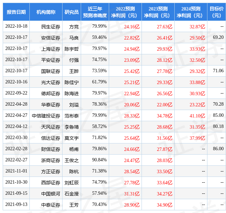
Task: Click researcher name 陈杭
Action: coord(74,171)
